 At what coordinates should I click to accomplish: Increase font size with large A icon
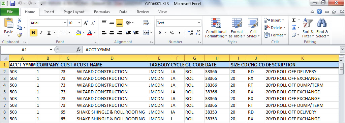[86, 23]
